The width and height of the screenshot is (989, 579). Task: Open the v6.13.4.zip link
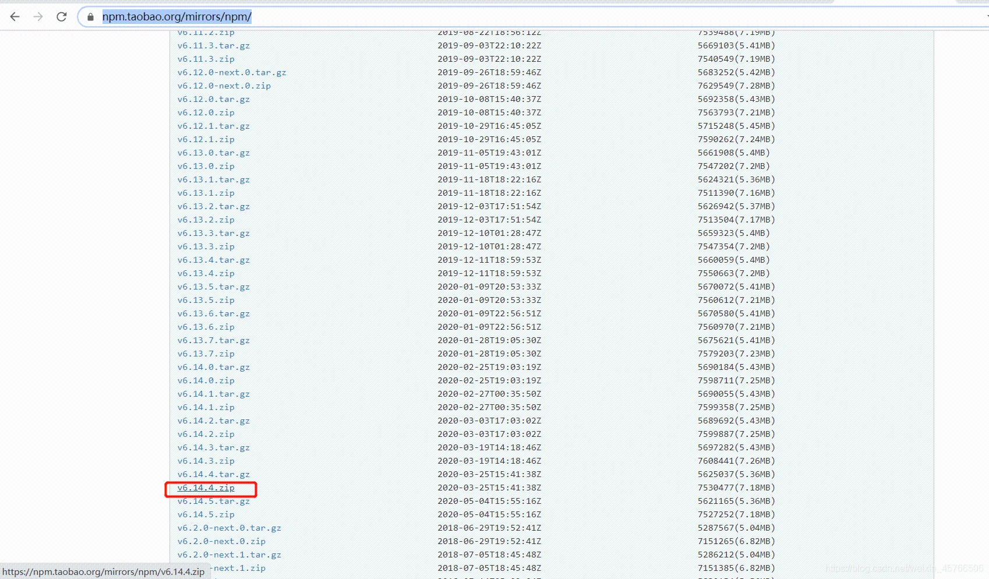[x=206, y=274]
